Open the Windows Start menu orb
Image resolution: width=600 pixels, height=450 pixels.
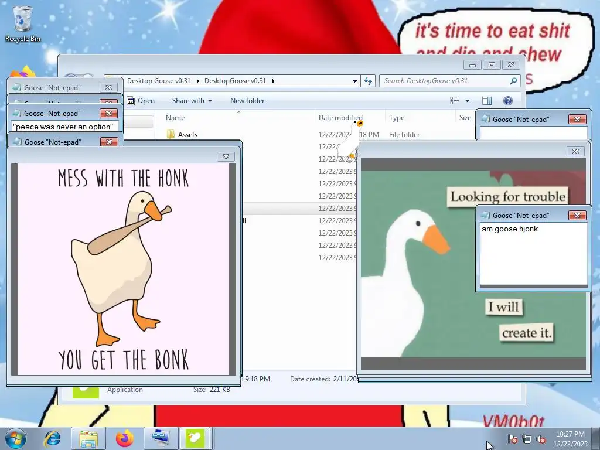pos(16,438)
